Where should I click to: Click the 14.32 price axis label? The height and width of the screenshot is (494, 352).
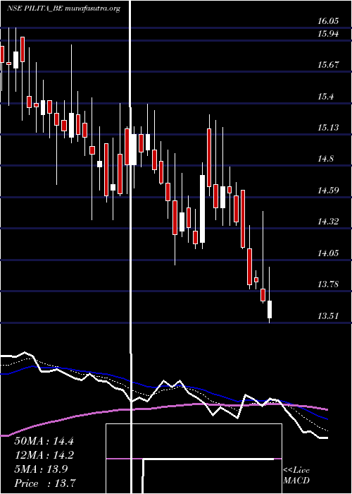pos(328,222)
